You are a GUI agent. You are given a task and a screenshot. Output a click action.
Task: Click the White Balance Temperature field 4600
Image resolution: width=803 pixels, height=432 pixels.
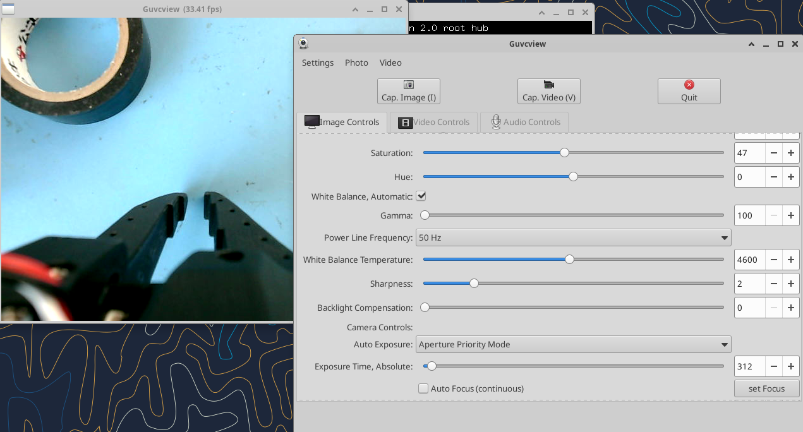point(750,260)
